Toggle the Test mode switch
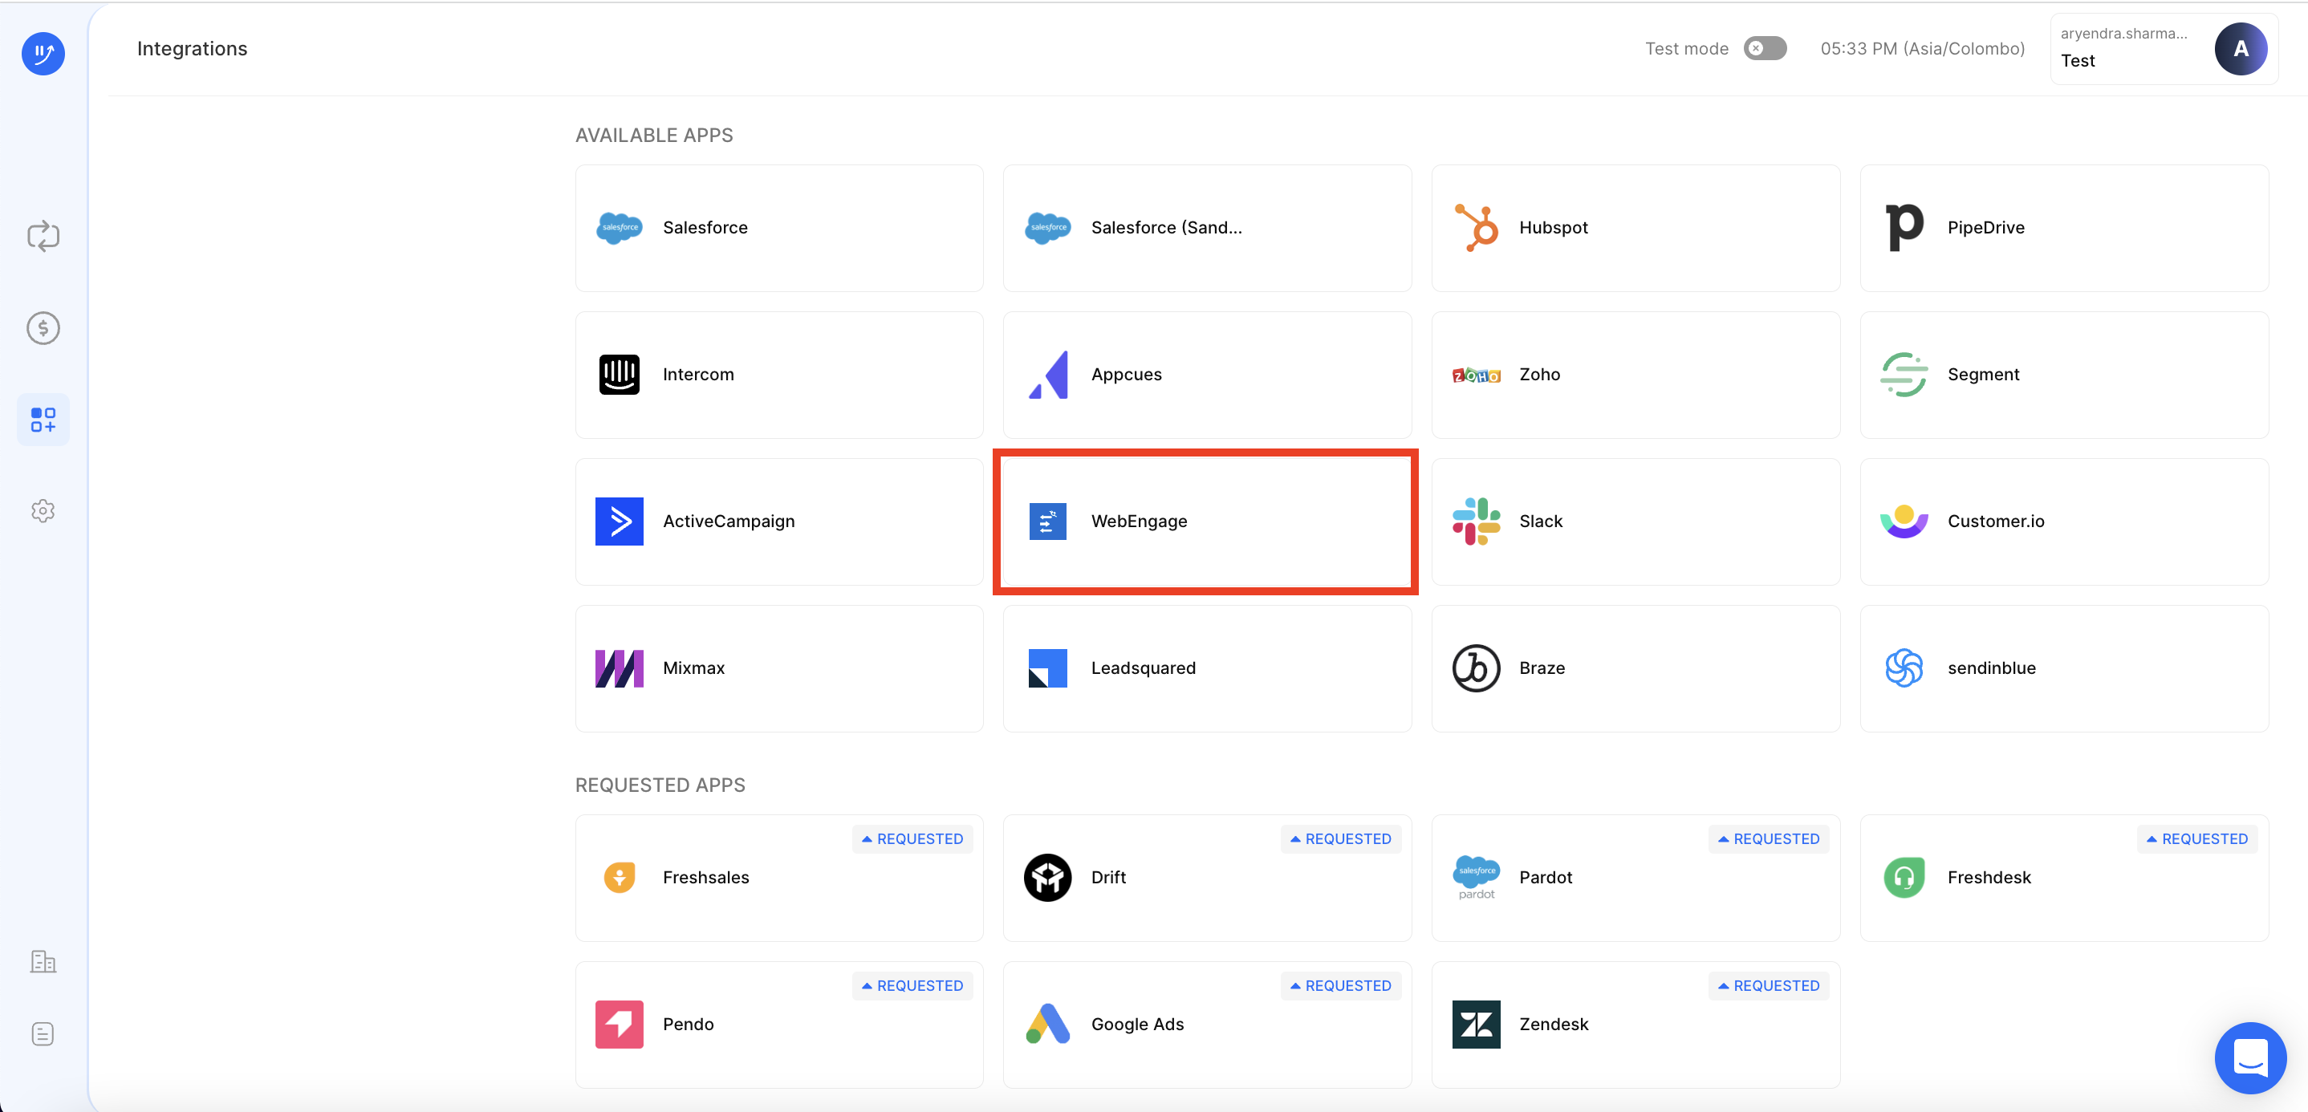This screenshot has width=2308, height=1112. pos(1764,48)
